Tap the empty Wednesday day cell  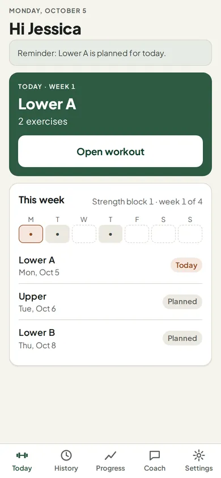pyautogui.click(x=84, y=234)
